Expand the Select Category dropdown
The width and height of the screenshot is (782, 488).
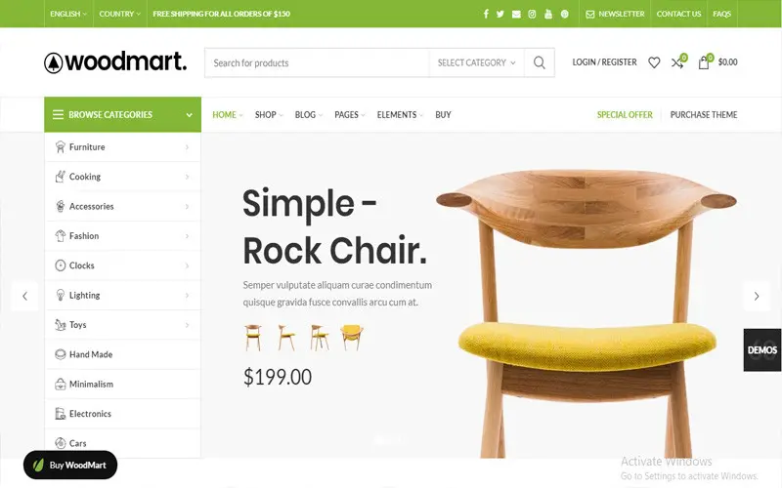pyautogui.click(x=476, y=62)
